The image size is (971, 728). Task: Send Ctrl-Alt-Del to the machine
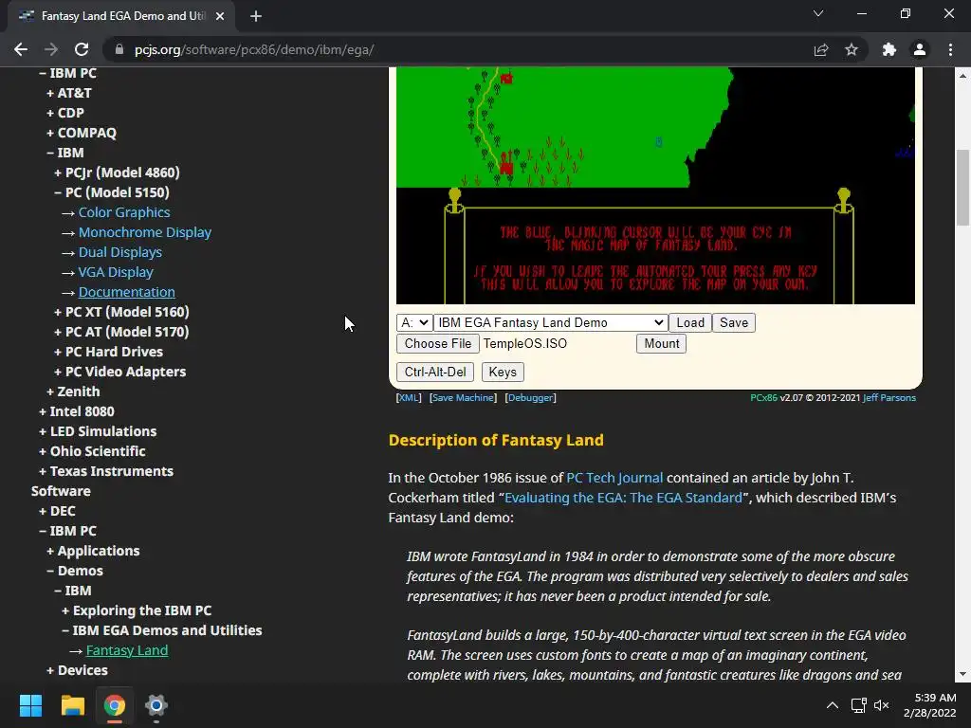[x=435, y=372]
